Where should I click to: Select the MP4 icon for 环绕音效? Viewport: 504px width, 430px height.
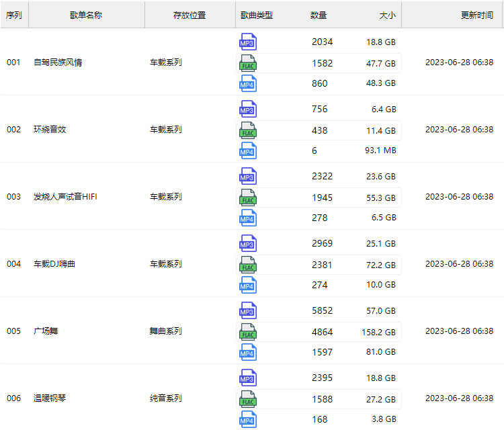[248, 150]
